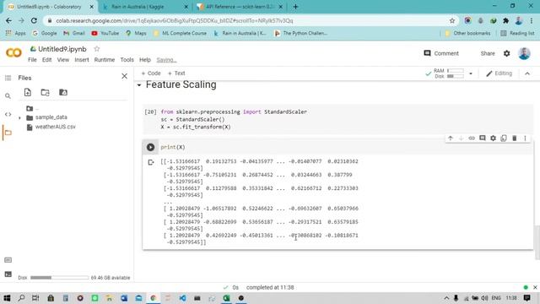Clear the cell output icon
The width and height of the screenshot is (540, 304).
point(150,162)
